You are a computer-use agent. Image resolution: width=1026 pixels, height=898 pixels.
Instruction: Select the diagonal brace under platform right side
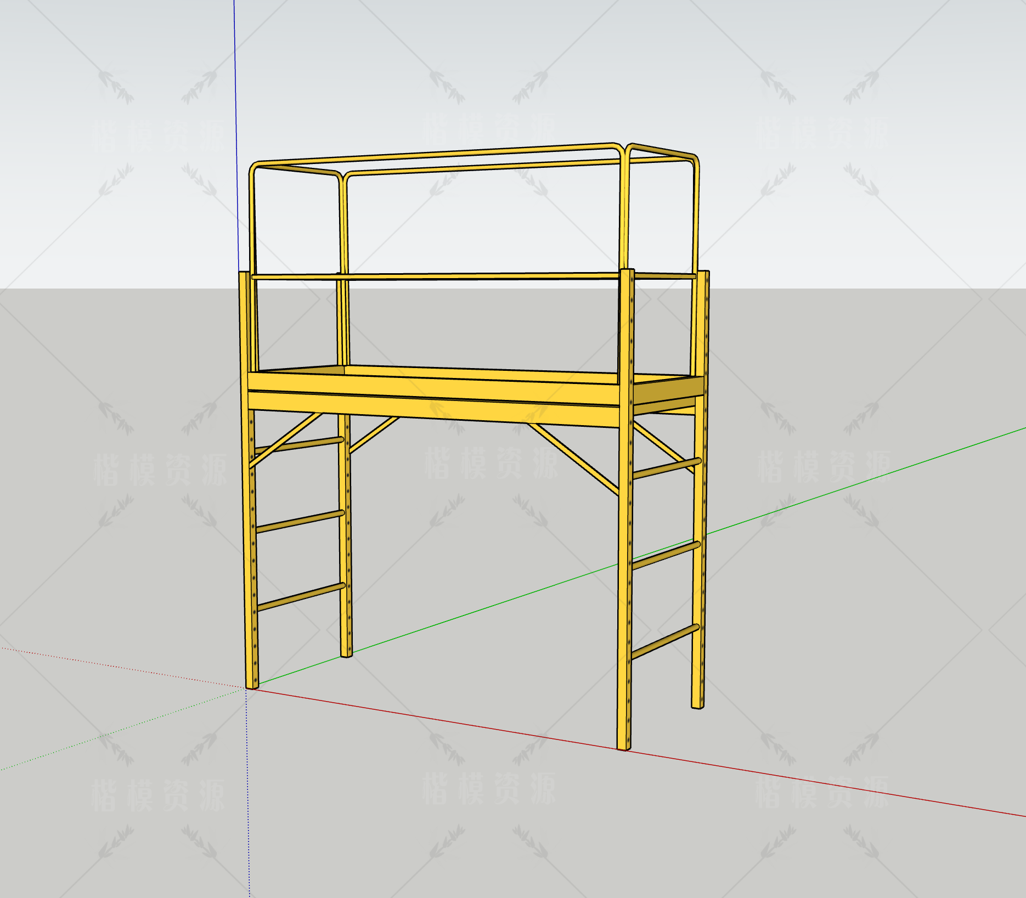pos(573,459)
